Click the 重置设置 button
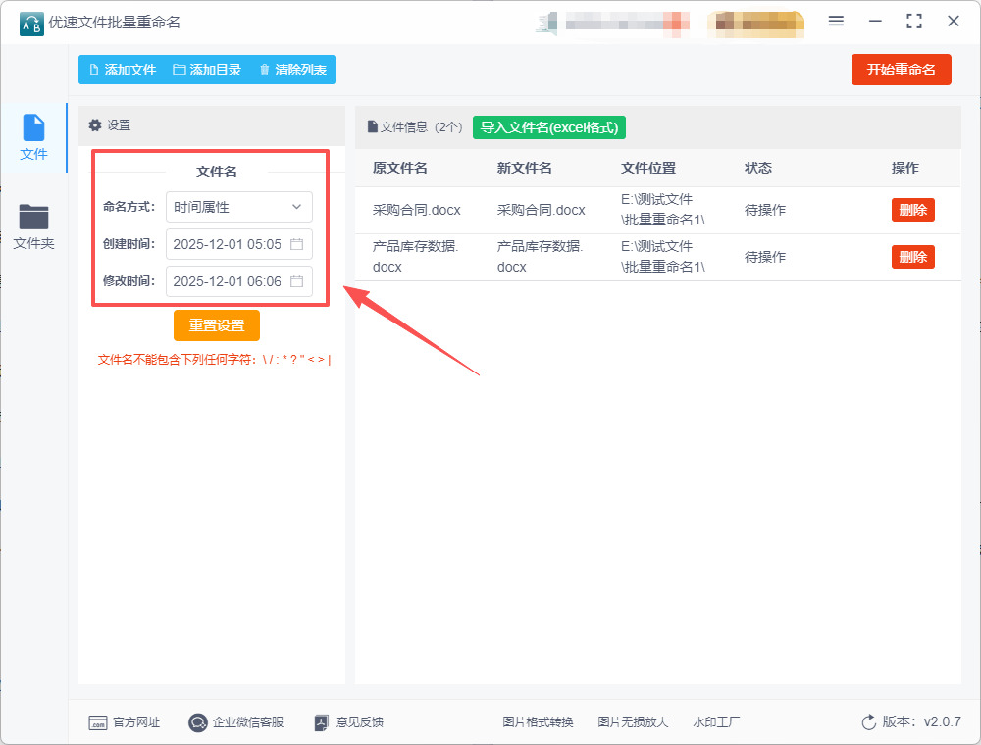 (x=217, y=325)
